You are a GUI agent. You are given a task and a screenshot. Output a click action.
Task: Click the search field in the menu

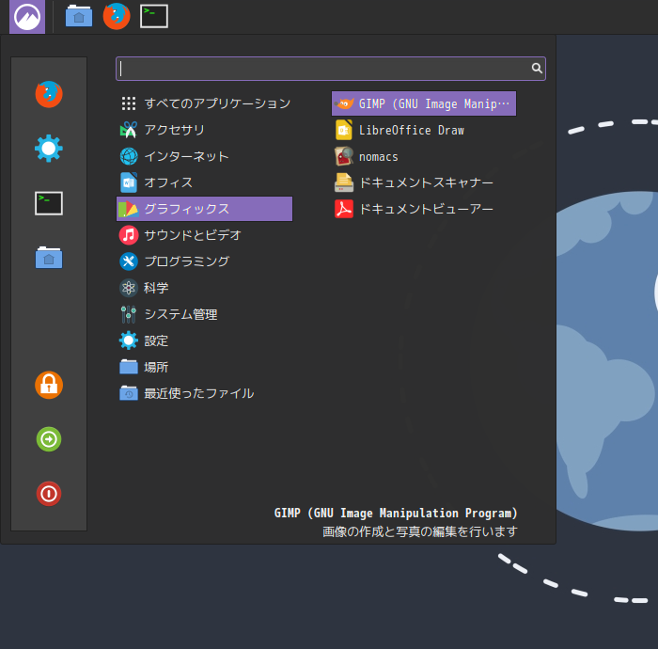(x=324, y=69)
